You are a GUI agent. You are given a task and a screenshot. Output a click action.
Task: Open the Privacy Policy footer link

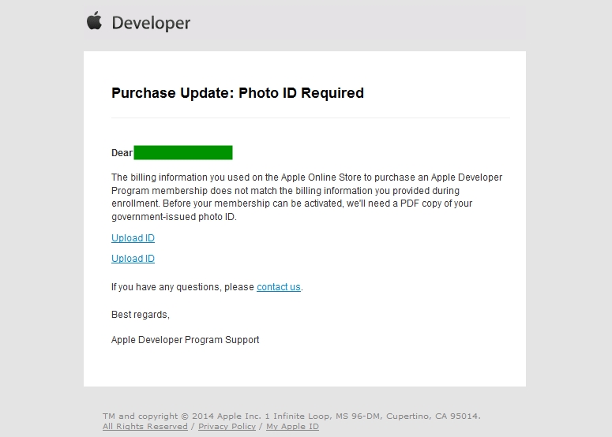(x=227, y=427)
